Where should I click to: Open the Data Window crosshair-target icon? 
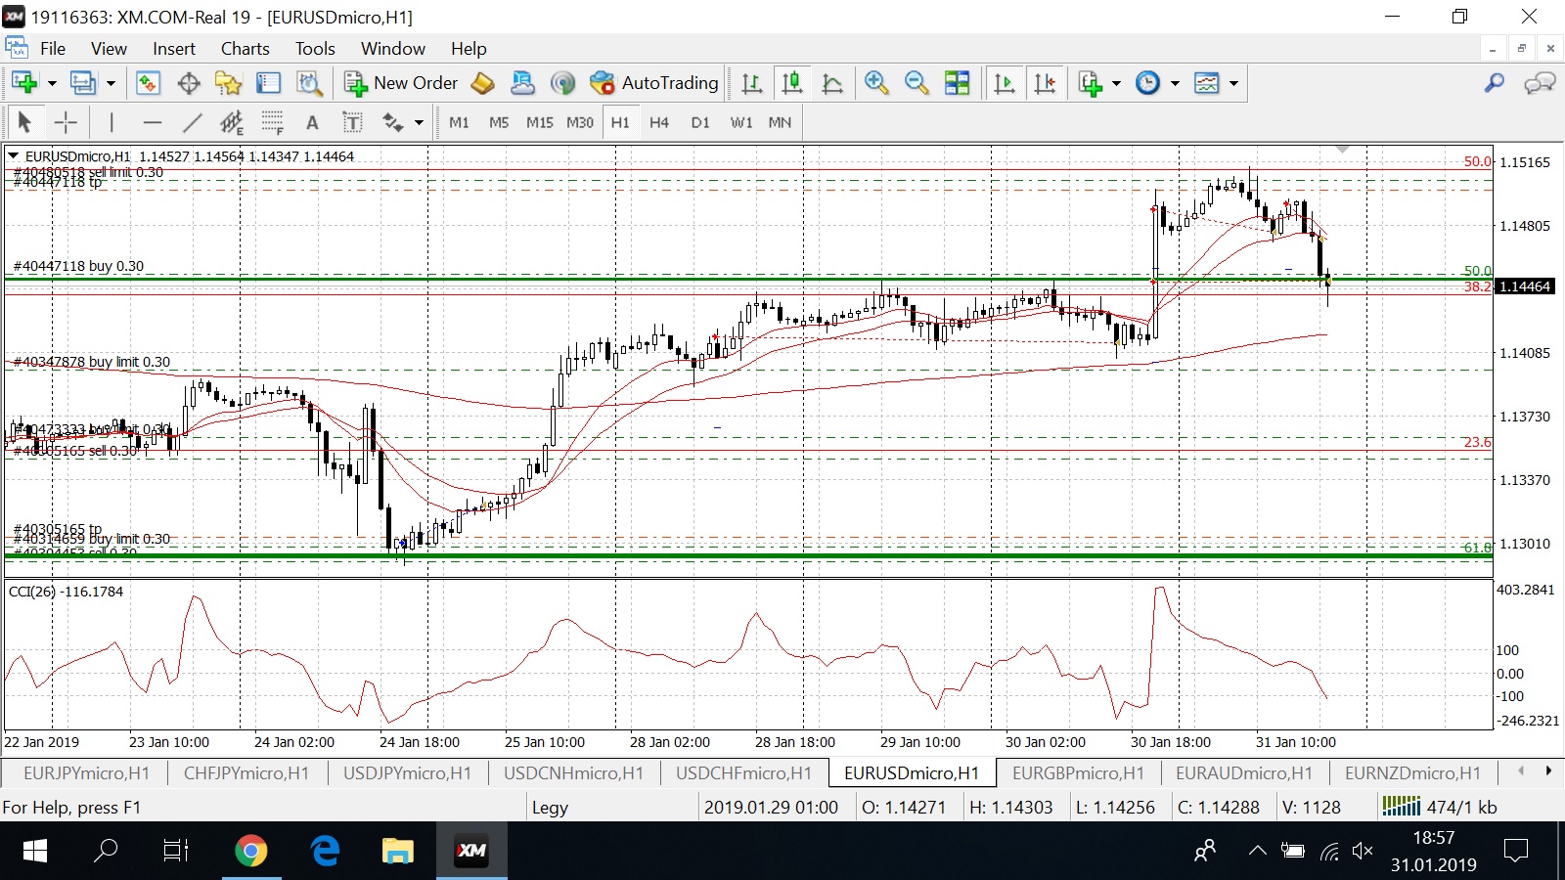pos(189,83)
